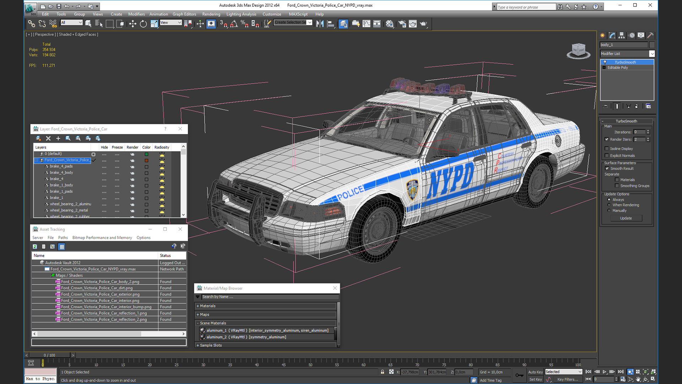Activate the Select Object tool
Viewport: 682px width, 384px height.
point(88,24)
